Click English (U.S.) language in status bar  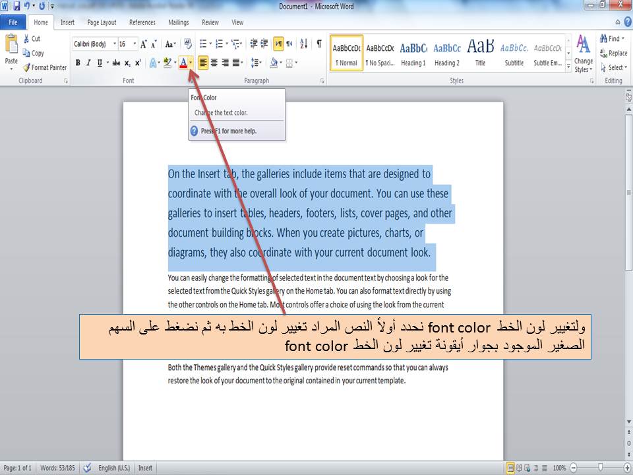[114, 468]
